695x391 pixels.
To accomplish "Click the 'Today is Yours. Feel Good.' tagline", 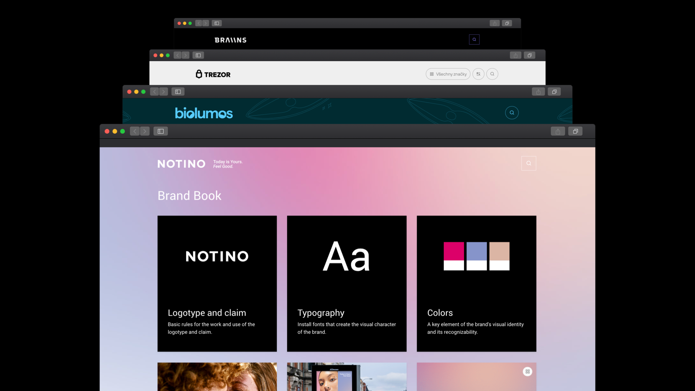I will coord(228,164).
